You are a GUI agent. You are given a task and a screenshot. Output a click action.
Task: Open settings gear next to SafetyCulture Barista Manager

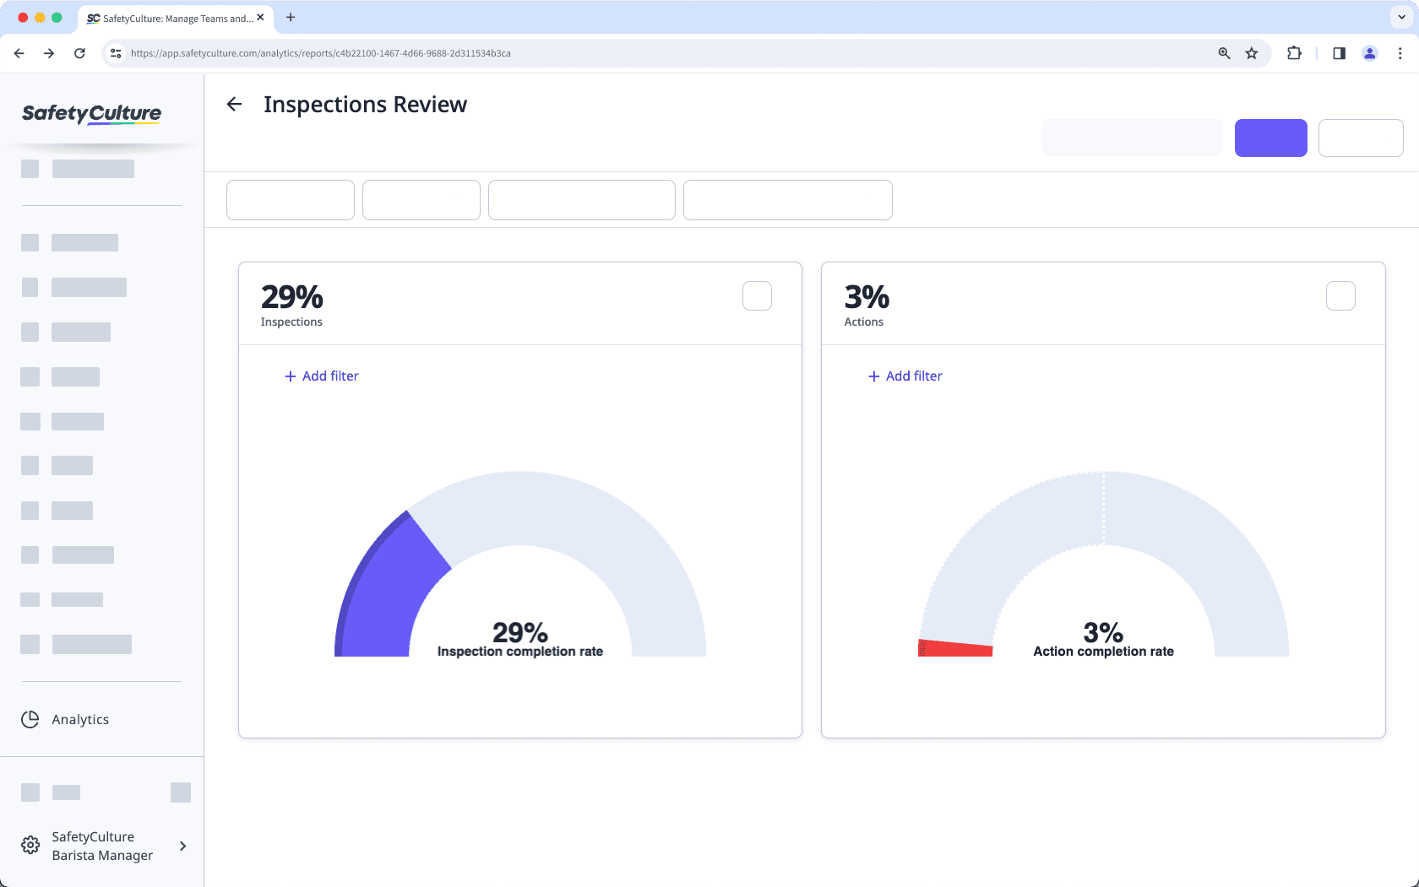[30, 845]
